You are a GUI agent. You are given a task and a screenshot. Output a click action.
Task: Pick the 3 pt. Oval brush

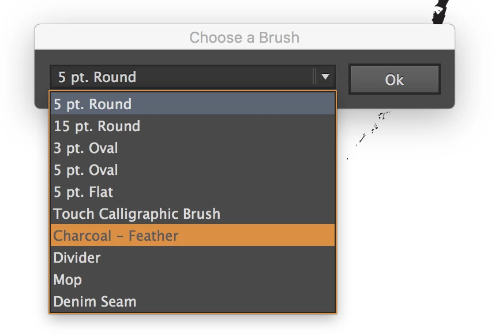tap(192, 148)
